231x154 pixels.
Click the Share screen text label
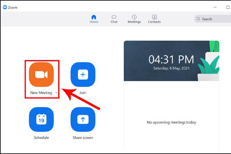(83, 138)
